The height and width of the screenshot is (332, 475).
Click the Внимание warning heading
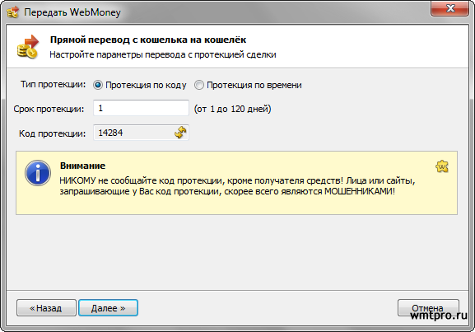pos(82,166)
